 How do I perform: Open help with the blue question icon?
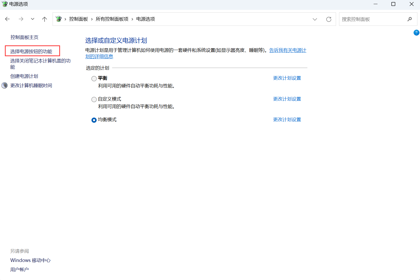coord(416,33)
